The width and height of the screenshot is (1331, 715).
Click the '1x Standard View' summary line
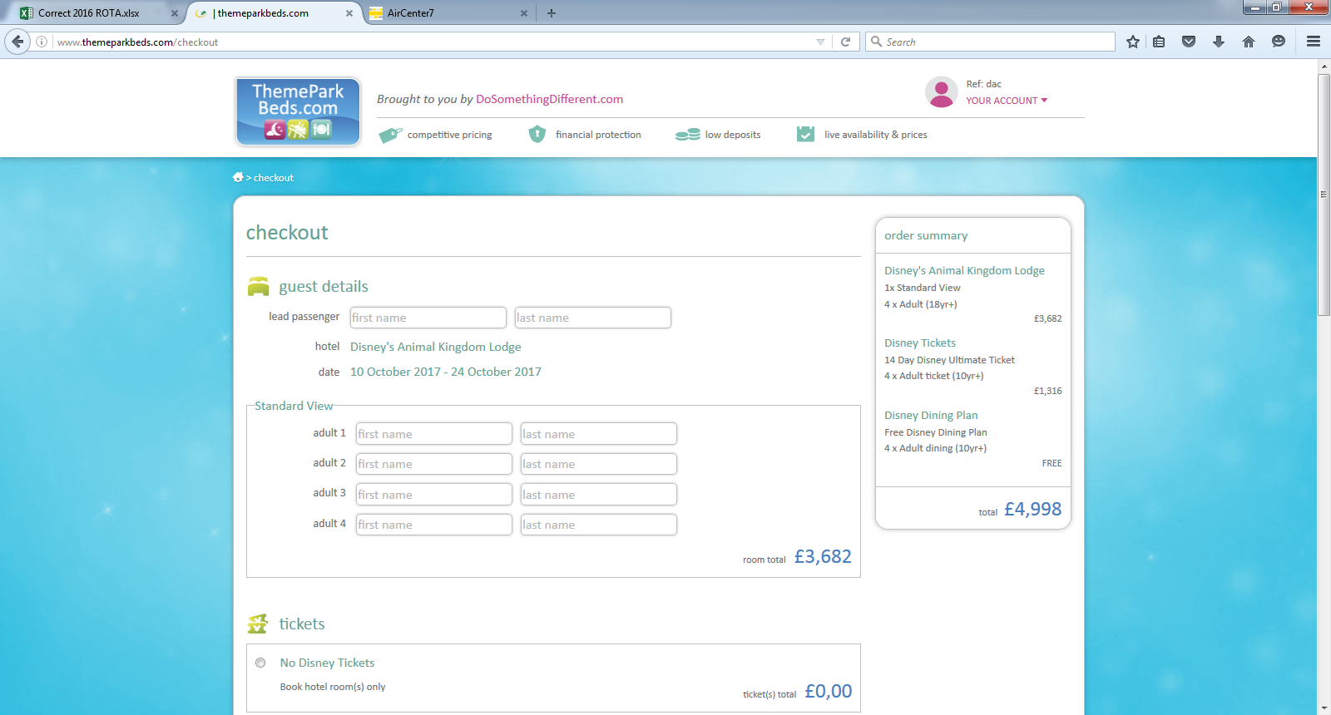[x=923, y=288]
